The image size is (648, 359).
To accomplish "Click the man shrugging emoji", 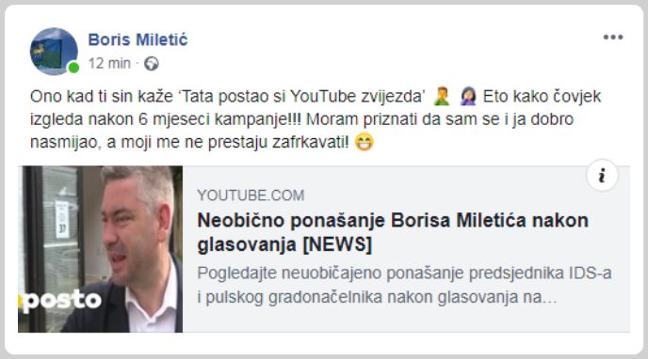I will 442,97.
